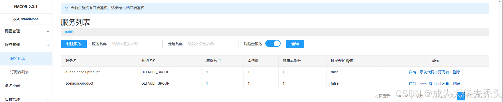Image resolution: width=503 pixels, height=102 pixels.
Task: Select page 1 in the pagination
Action: point(461,96)
